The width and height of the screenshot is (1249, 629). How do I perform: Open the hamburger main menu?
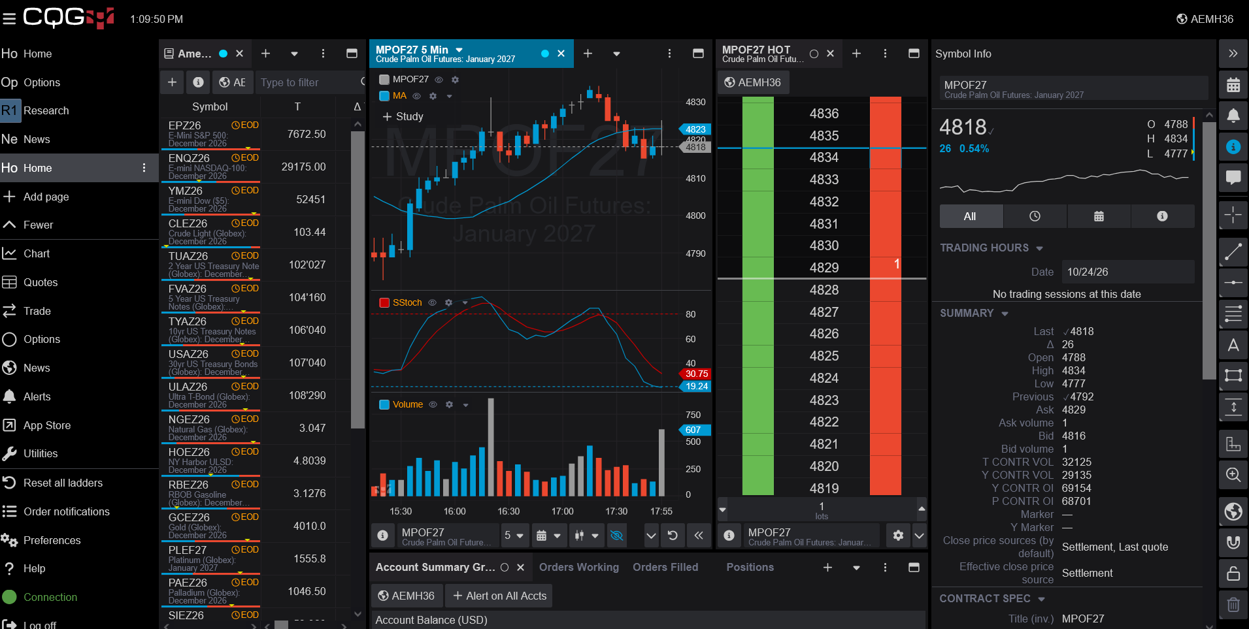click(9, 18)
